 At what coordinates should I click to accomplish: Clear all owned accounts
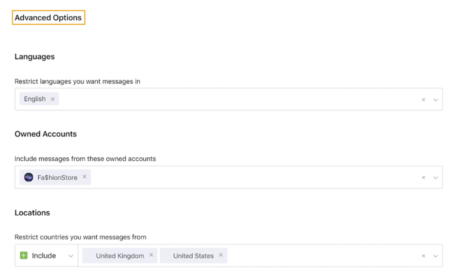click(423, 177)
